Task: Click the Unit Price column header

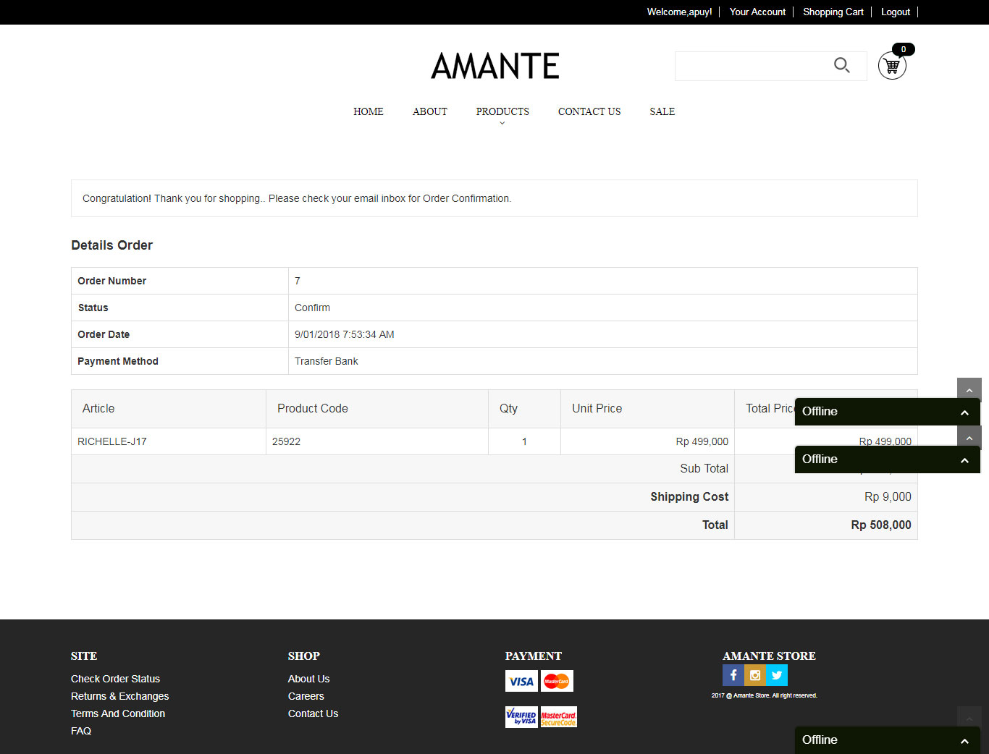Action: coord(597,408)
